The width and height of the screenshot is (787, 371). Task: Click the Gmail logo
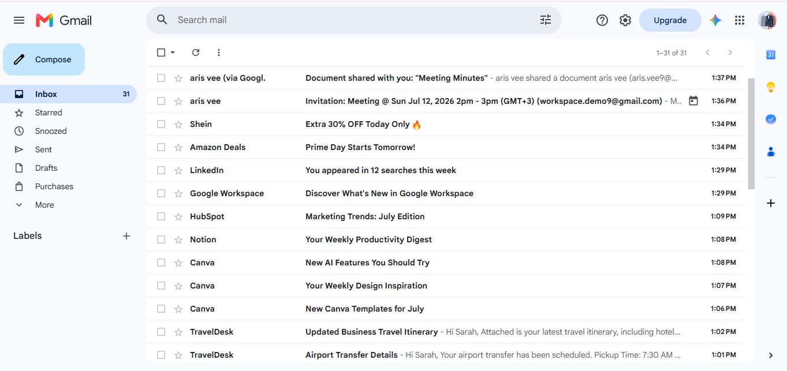(x=64, y=20)
